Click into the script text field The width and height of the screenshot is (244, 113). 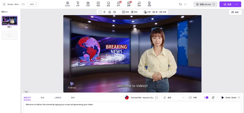click(x=132, y=107)
